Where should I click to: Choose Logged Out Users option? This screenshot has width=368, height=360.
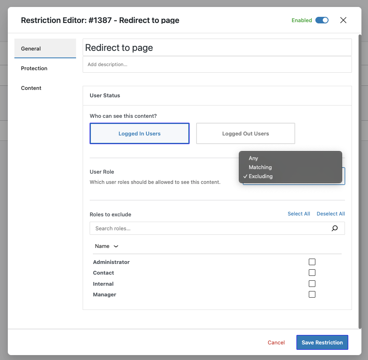coord(245,133)
